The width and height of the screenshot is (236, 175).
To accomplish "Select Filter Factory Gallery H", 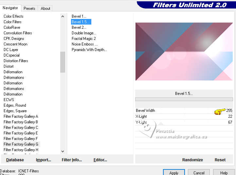I will 21,150.
